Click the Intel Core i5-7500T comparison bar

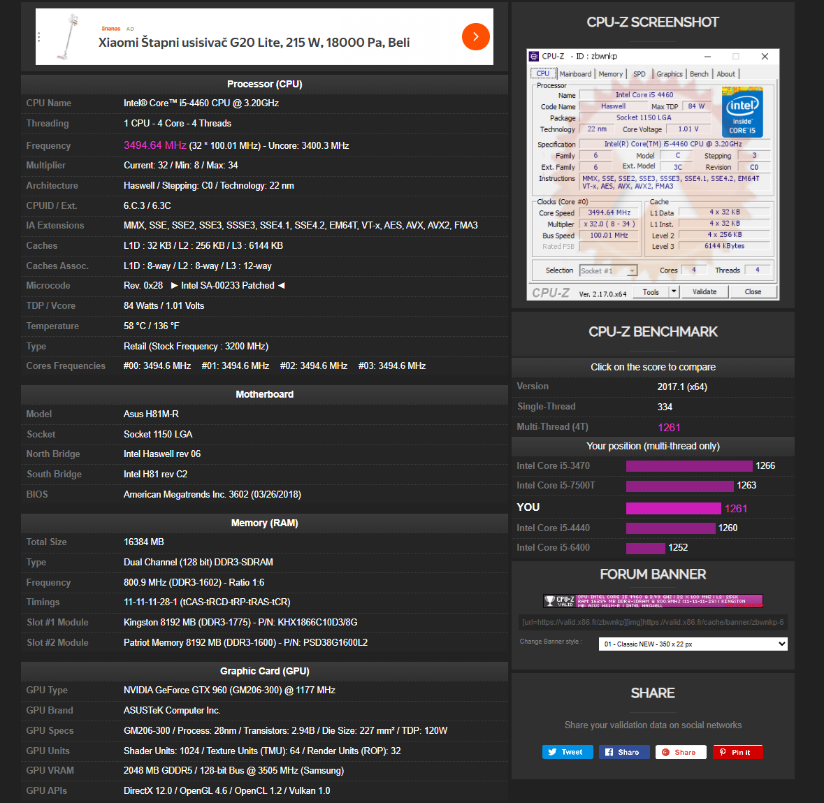point(679,486)
